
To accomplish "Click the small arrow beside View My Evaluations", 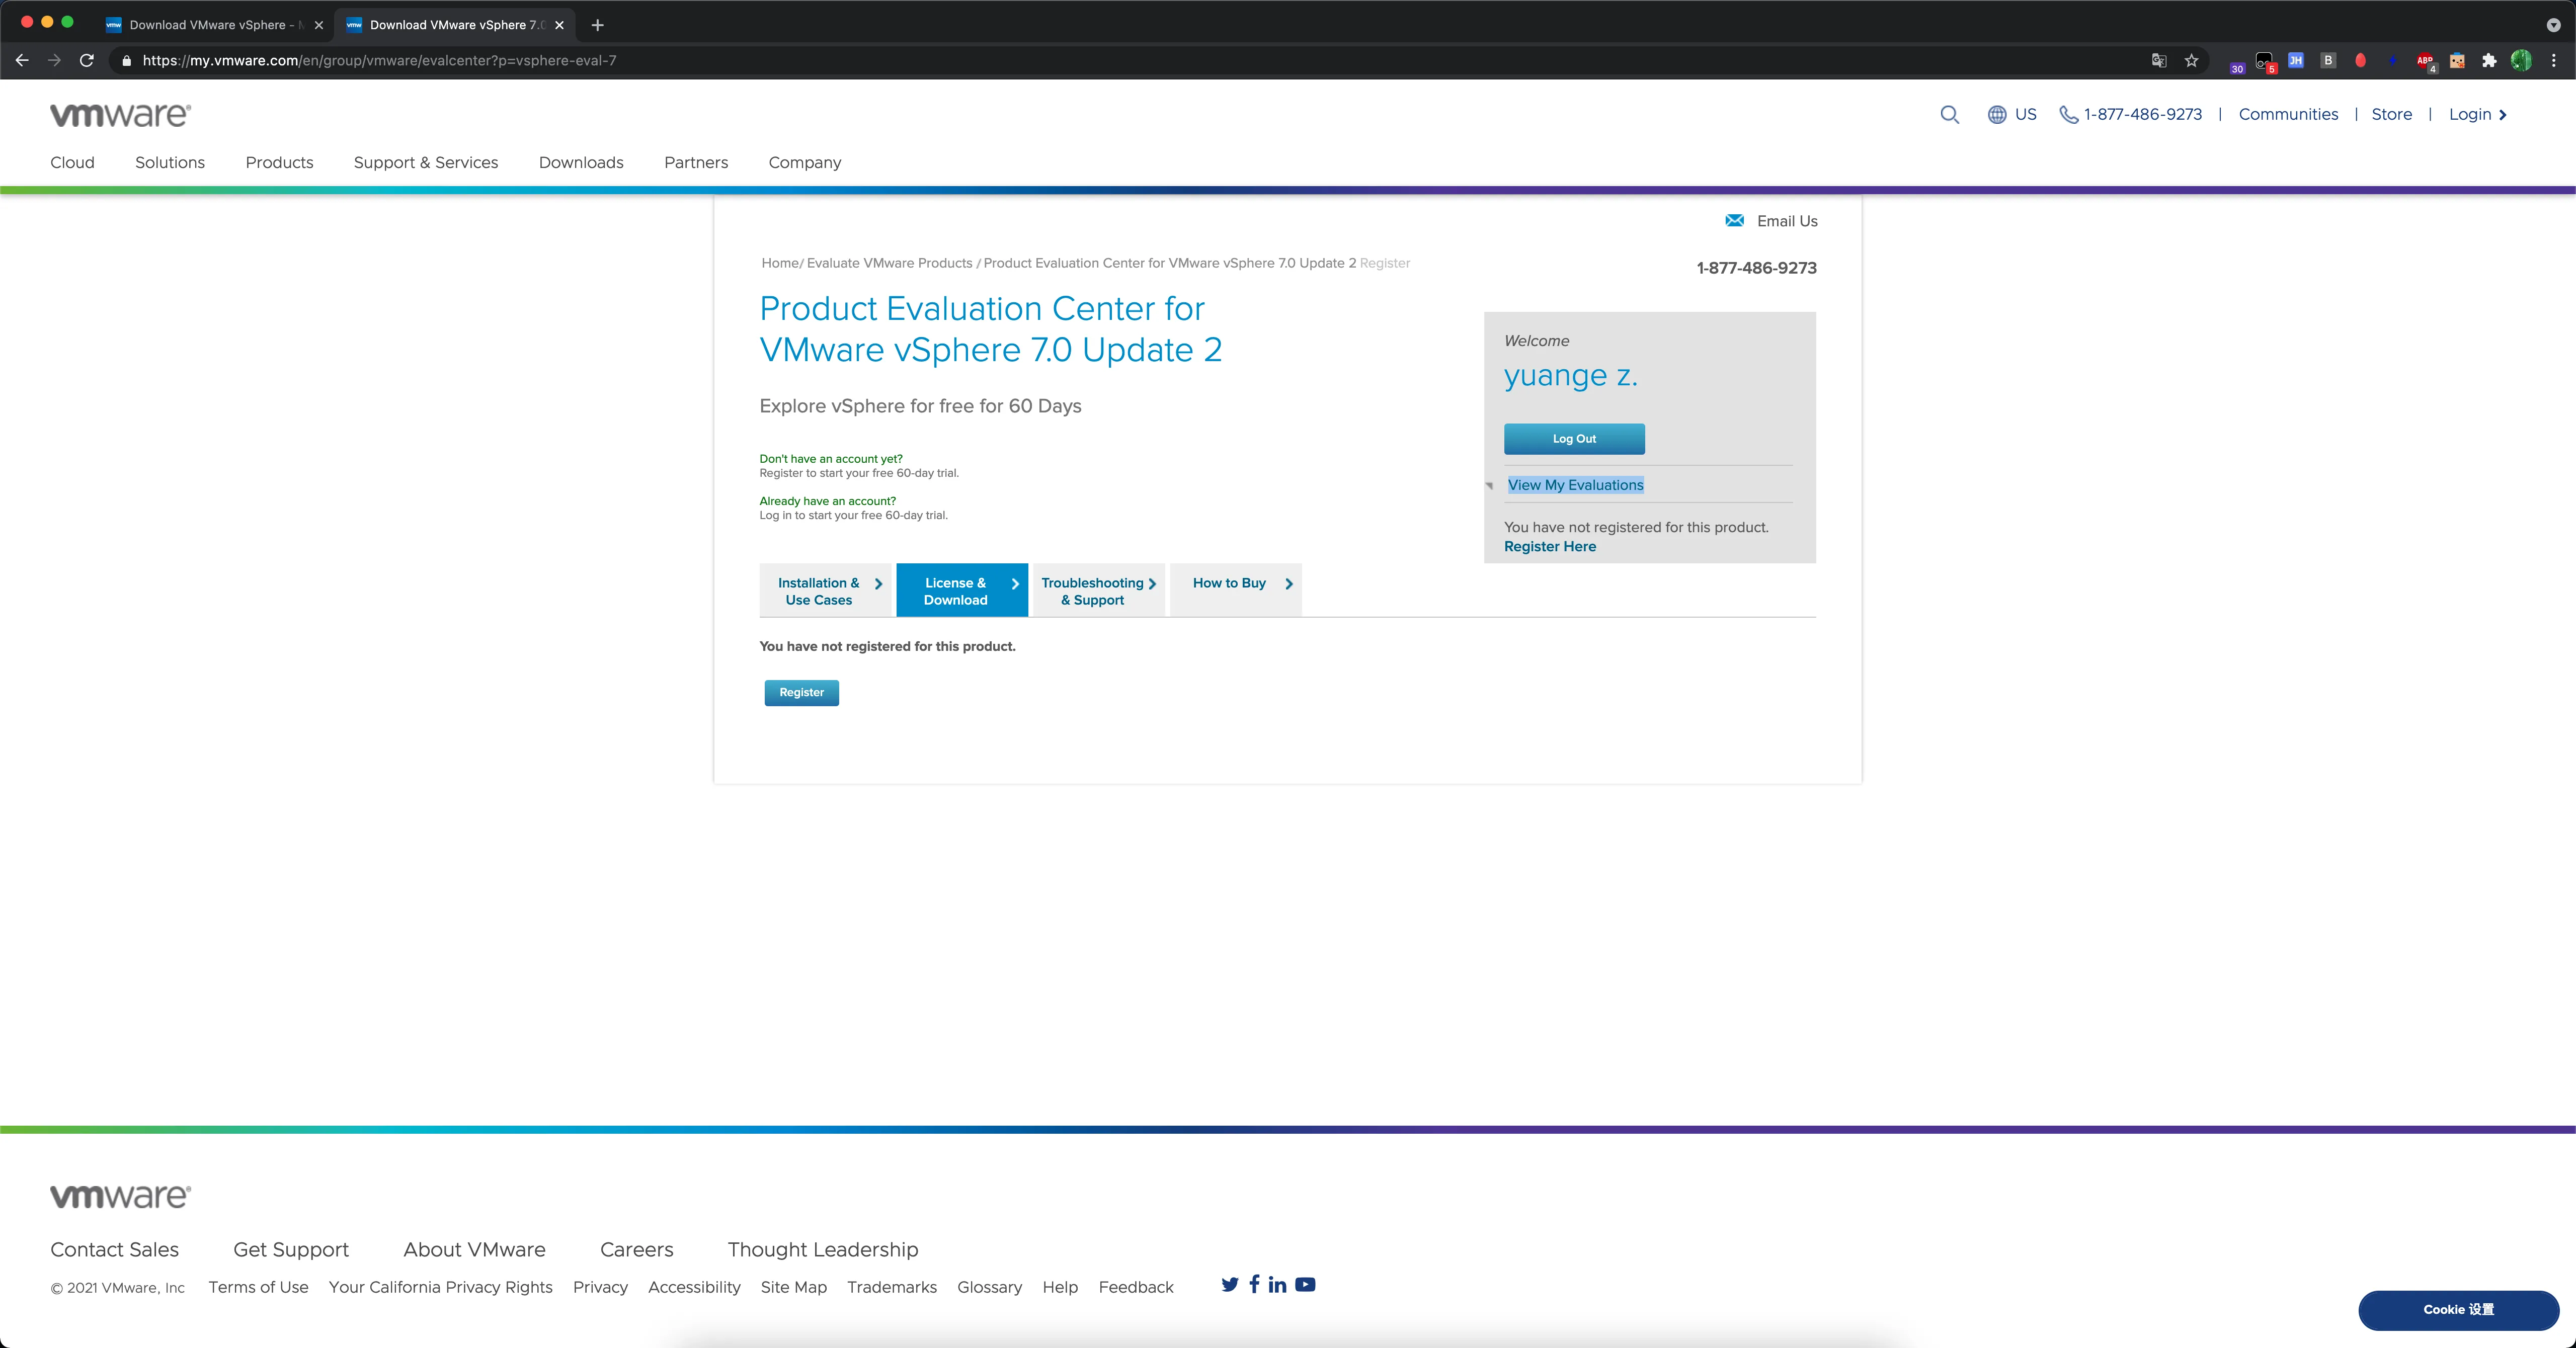I will pyautogui.click(x=1489, y=486).
